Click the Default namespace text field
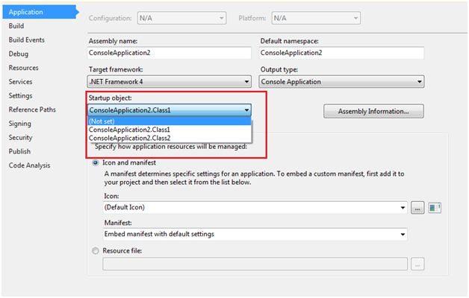Screen dimensions: 469x298 [341, 54]
